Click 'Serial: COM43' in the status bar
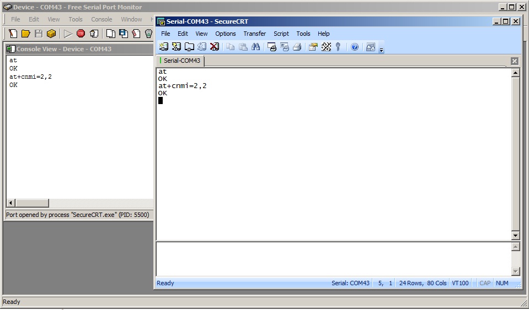 (x=350, y=283)
